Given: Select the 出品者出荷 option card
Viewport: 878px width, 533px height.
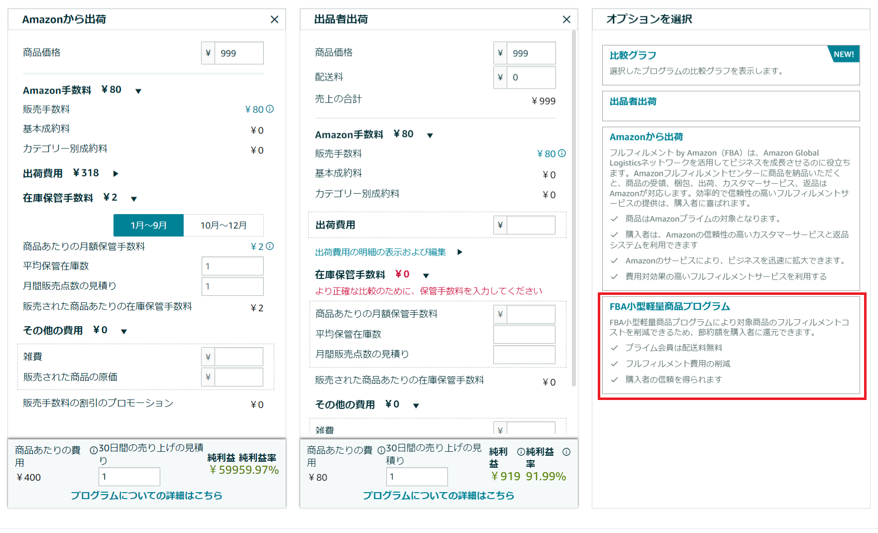Looking at the screenshot, I should coord(731,106).
